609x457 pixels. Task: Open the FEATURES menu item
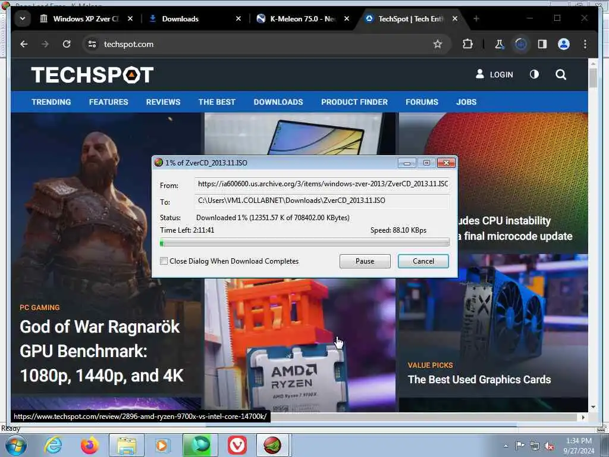coord(108,102)
